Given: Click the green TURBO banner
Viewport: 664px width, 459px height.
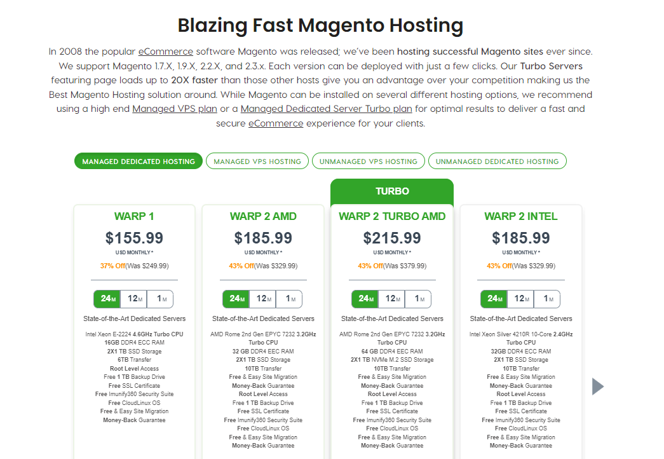Looking at the screenshot, I should click(392, 191).
